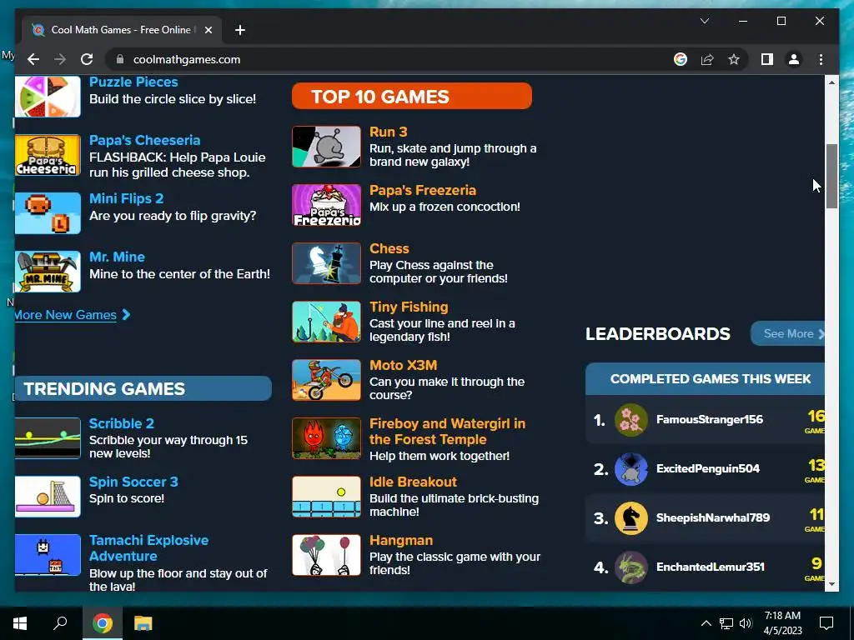The width and height of the screenshot is (854, 640).
Task: Follow the Papa's Freezeria title link
Action: tap(423, 190)
